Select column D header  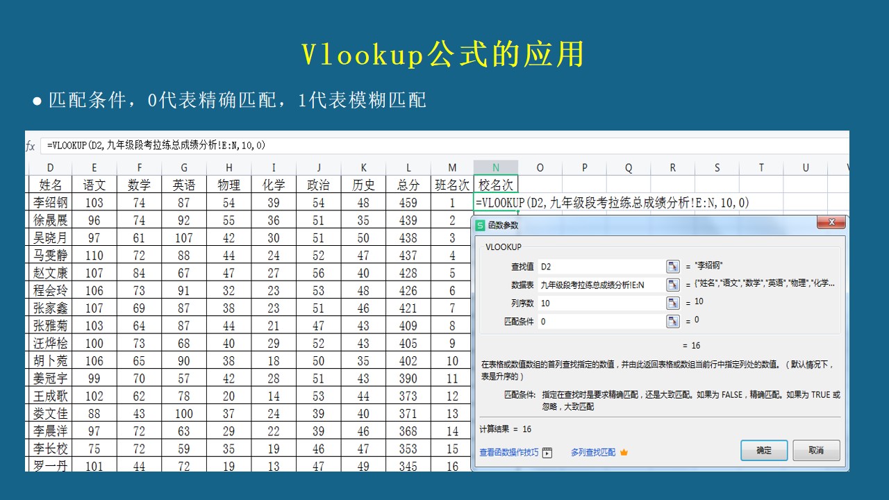coord(50,167)
